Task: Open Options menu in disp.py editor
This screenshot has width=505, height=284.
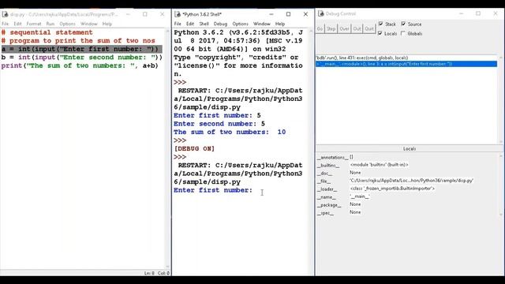Action: click(x=67, y=24)
